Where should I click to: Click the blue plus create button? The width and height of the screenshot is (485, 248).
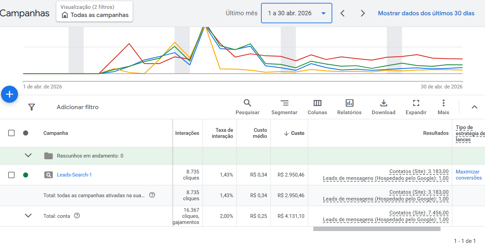pos(10,94)
